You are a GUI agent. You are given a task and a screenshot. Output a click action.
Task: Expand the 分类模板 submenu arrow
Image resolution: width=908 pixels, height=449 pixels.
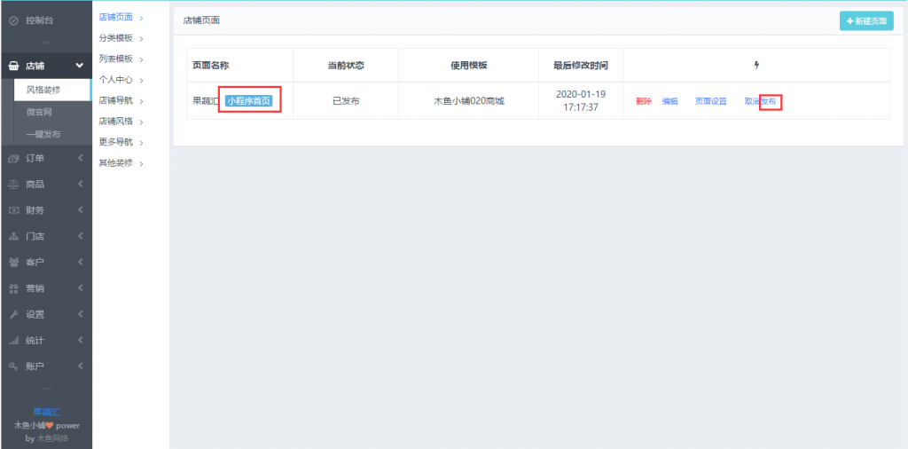pos(141,38)
